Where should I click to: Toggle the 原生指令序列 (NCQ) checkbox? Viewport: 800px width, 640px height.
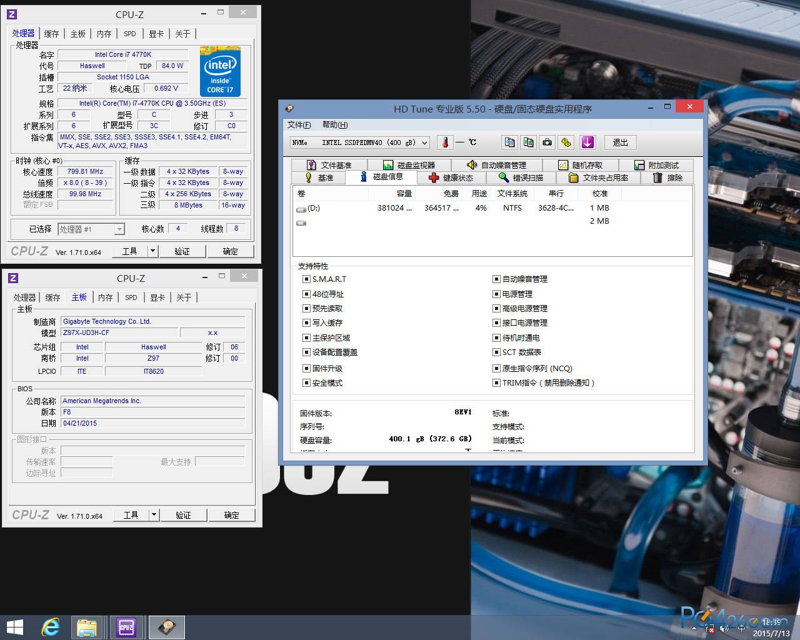[x=496, y=368]
